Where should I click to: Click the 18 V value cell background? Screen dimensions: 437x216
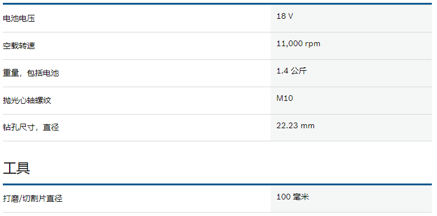(351, 18)
